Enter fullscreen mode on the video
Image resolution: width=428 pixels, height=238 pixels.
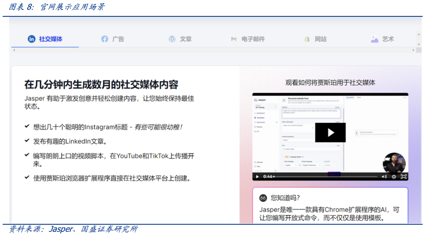coord(404,177)
